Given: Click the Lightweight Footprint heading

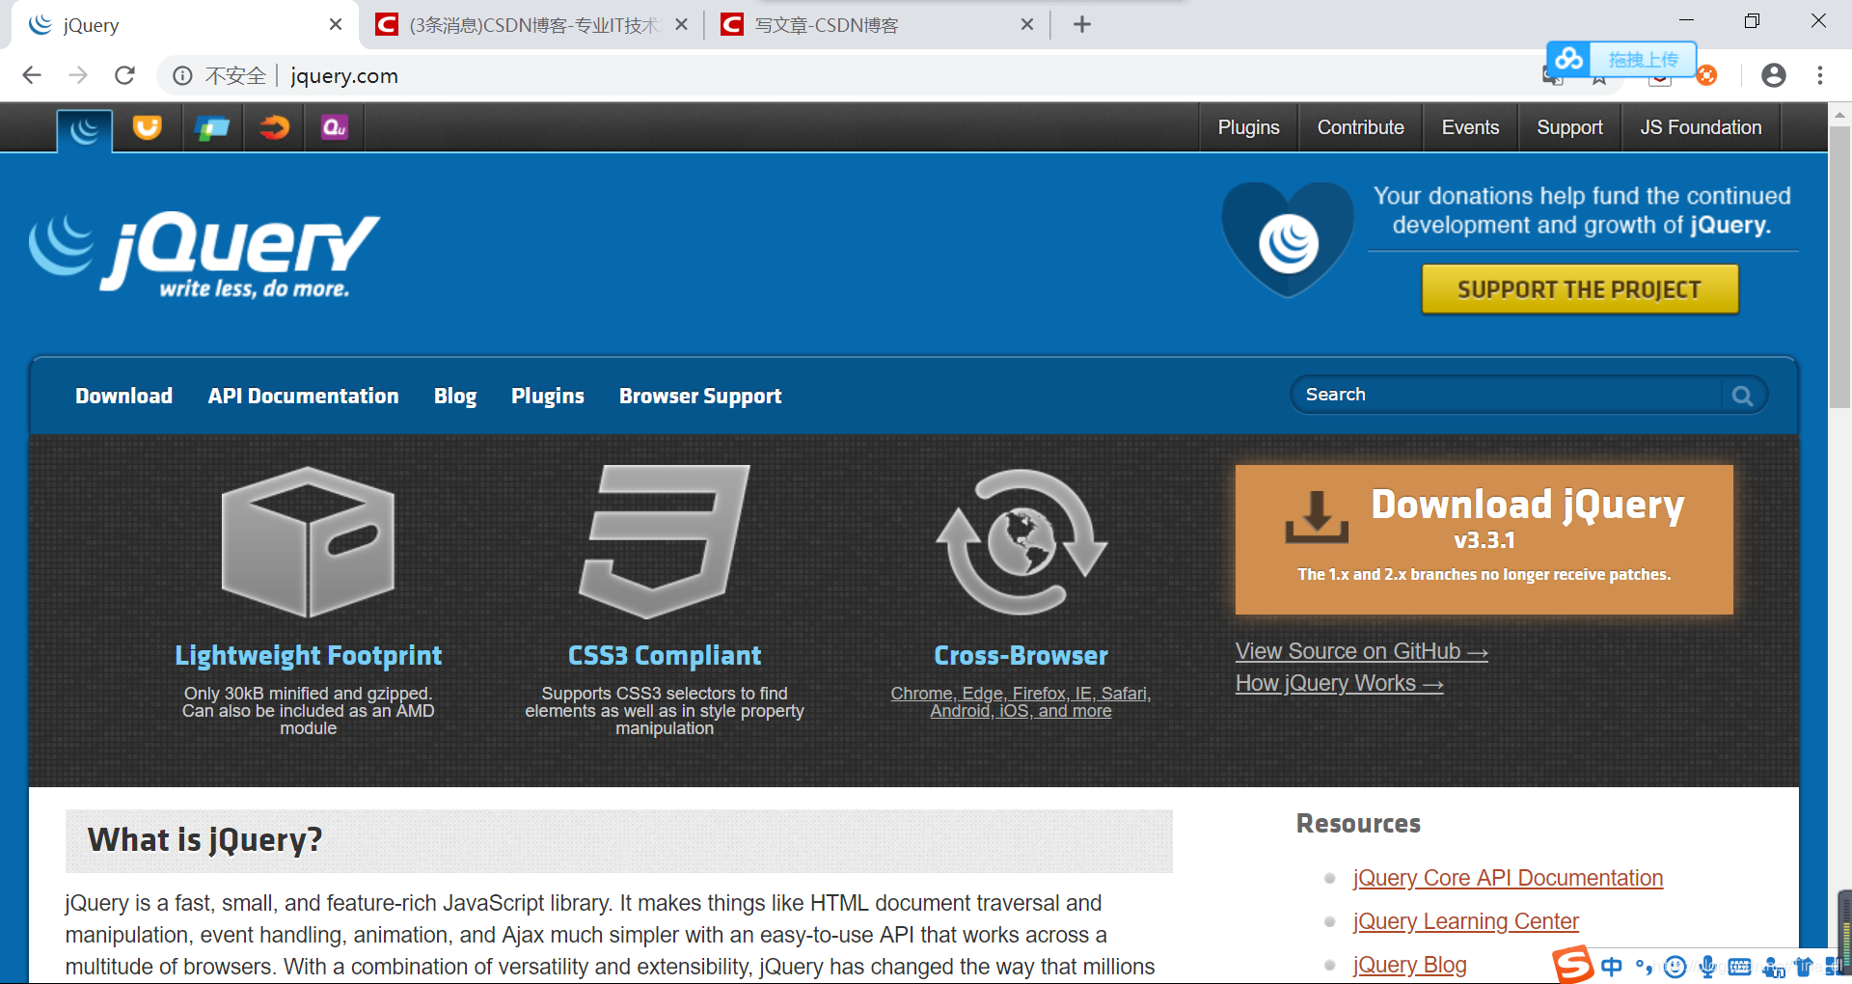Looking at the screenshot, I should click(308, 656).
